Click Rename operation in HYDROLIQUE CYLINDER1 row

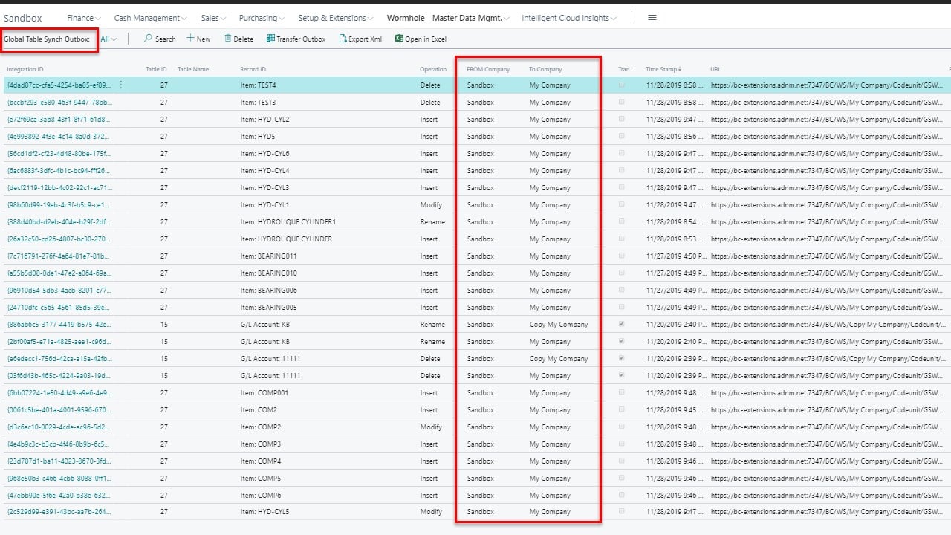(x=432, y=222)
